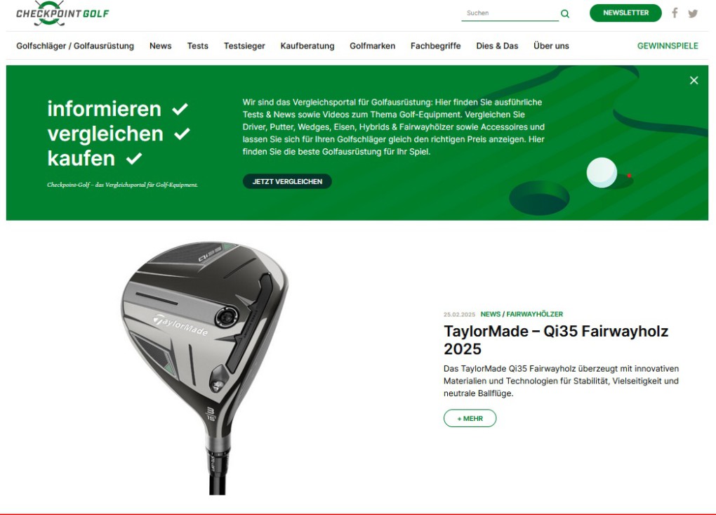Open TaylorMade Qi35 Fairwayholz article title
Image resolution: width=716 pixels, height=515 pixels.
tap(556, 339)
